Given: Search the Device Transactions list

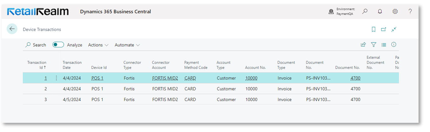Looking at the screenshot, I should point(36,45).
